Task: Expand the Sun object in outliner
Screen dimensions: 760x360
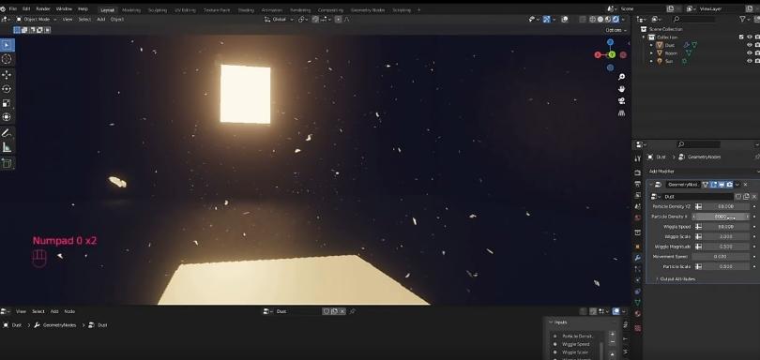Action: point(651,61)
